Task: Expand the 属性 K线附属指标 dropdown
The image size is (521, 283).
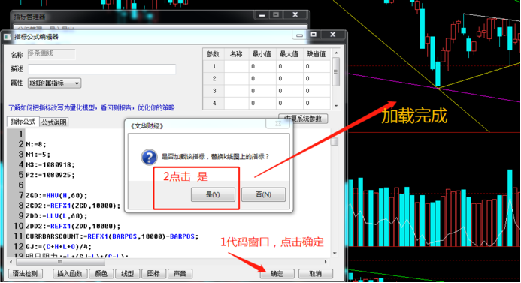Action: [x=54, y=83]
